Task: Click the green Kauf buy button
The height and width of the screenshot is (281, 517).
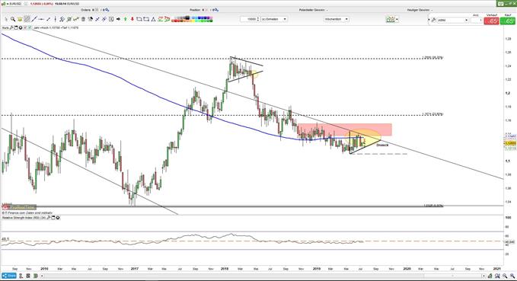Action: [507, 21]
